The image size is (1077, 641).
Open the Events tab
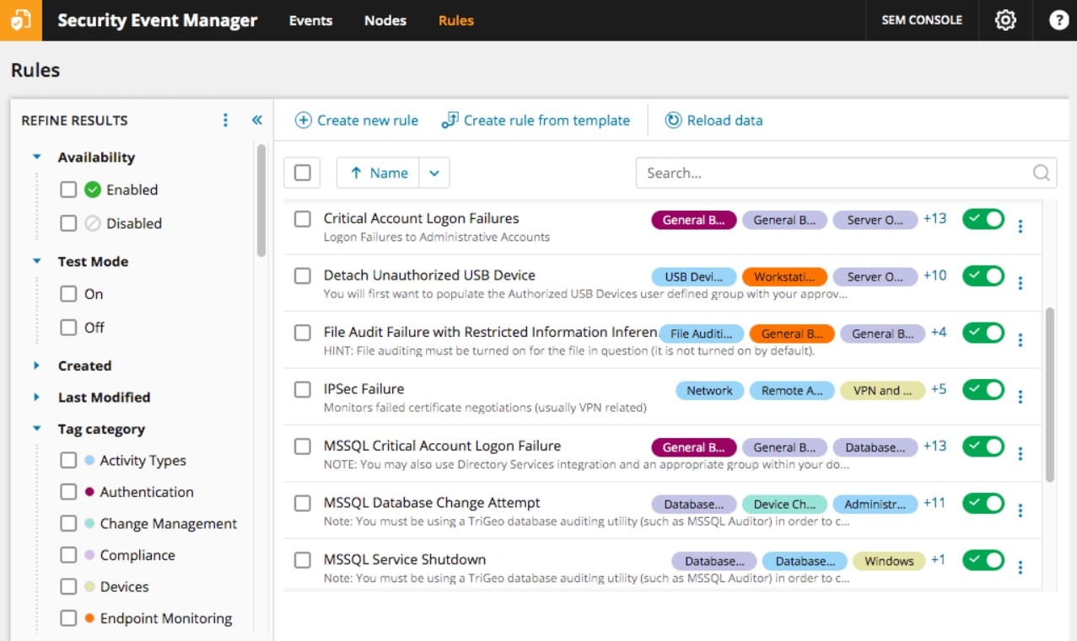[310, 20]
